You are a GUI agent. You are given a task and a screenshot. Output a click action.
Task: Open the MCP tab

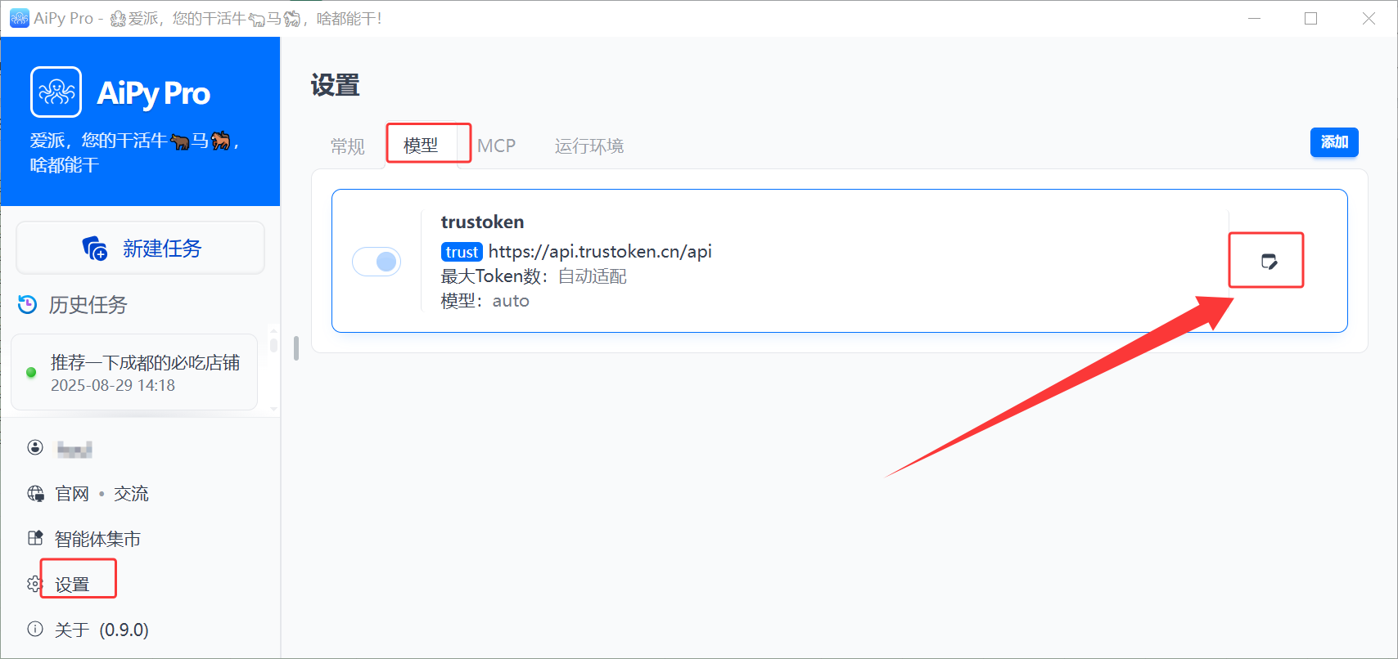(x=496, y=146)
